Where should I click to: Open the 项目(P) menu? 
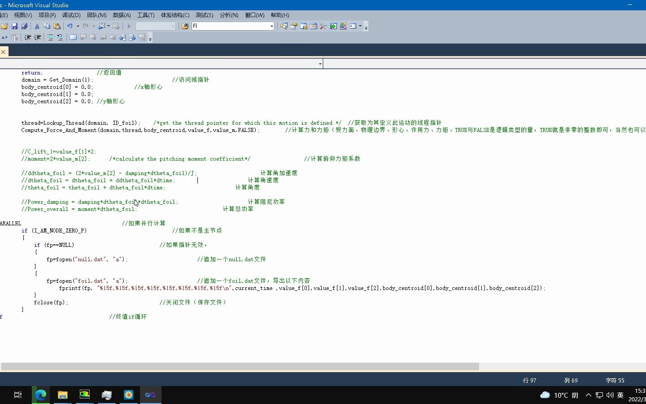click(47, 15)
